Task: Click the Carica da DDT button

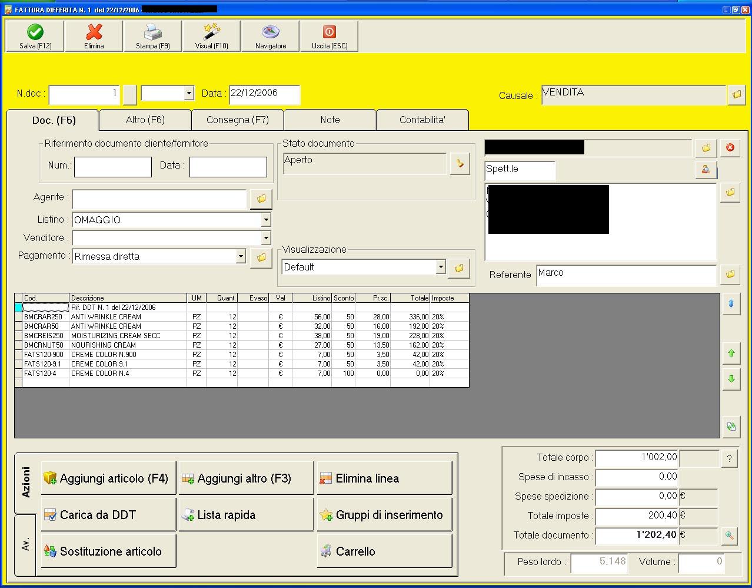Action: (108, 515)
